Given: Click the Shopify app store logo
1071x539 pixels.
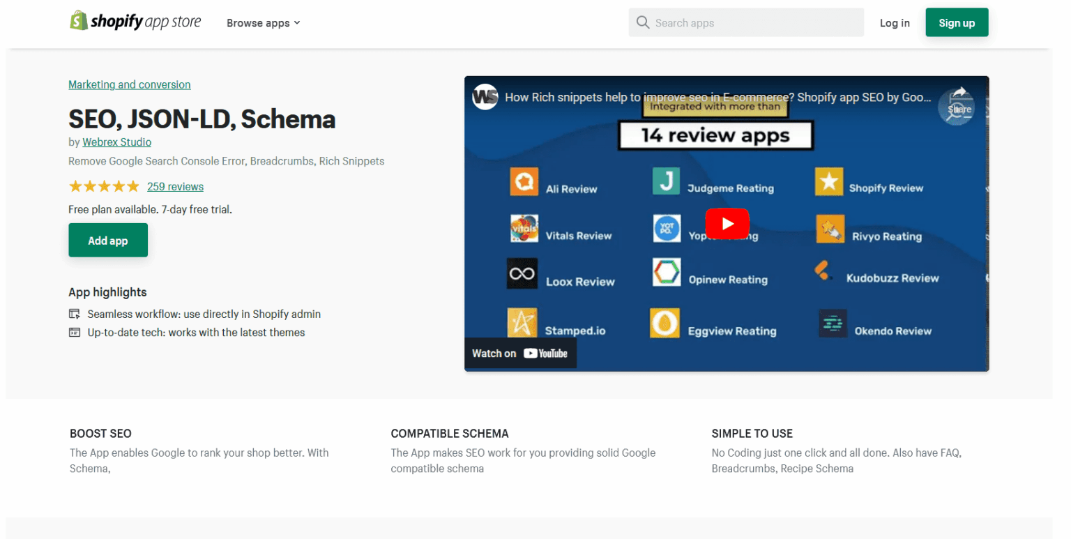Looking at the screenshot, I should 135,22.
